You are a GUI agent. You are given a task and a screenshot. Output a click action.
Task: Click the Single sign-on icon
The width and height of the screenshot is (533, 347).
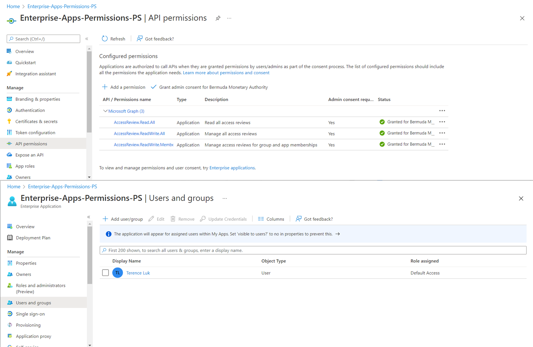[10, 314]
